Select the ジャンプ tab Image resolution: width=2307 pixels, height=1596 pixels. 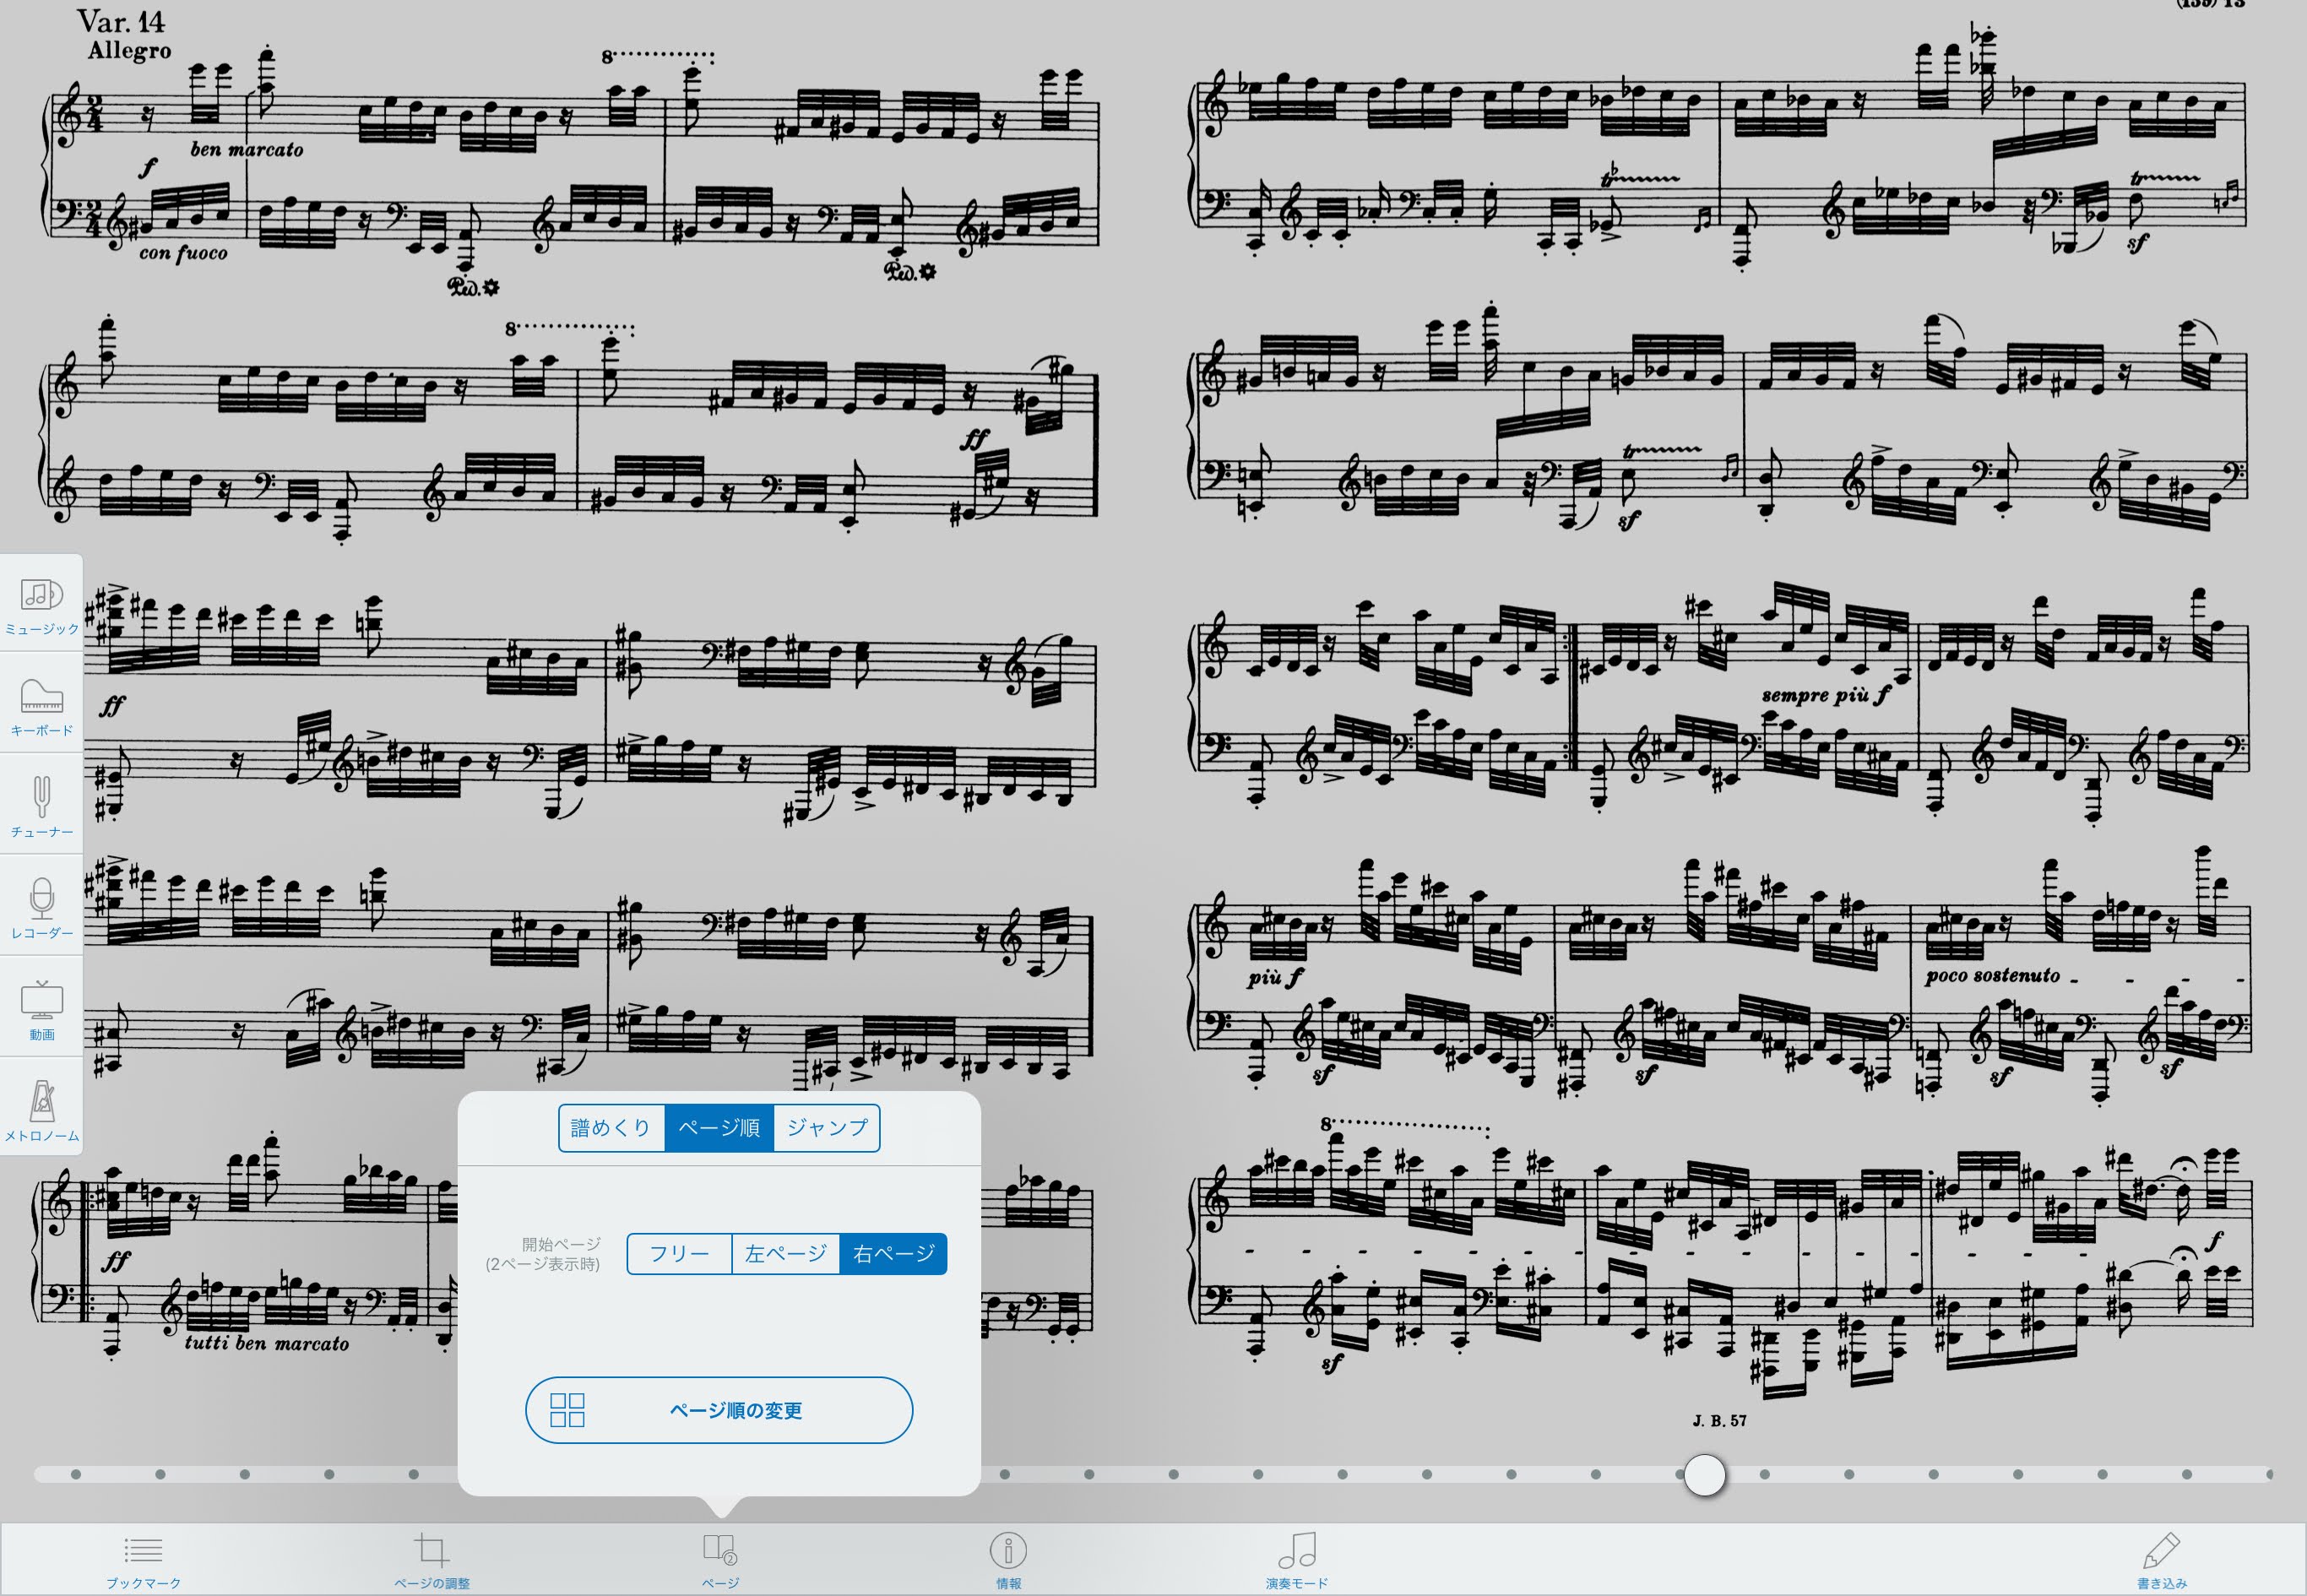pos(827,1128)
